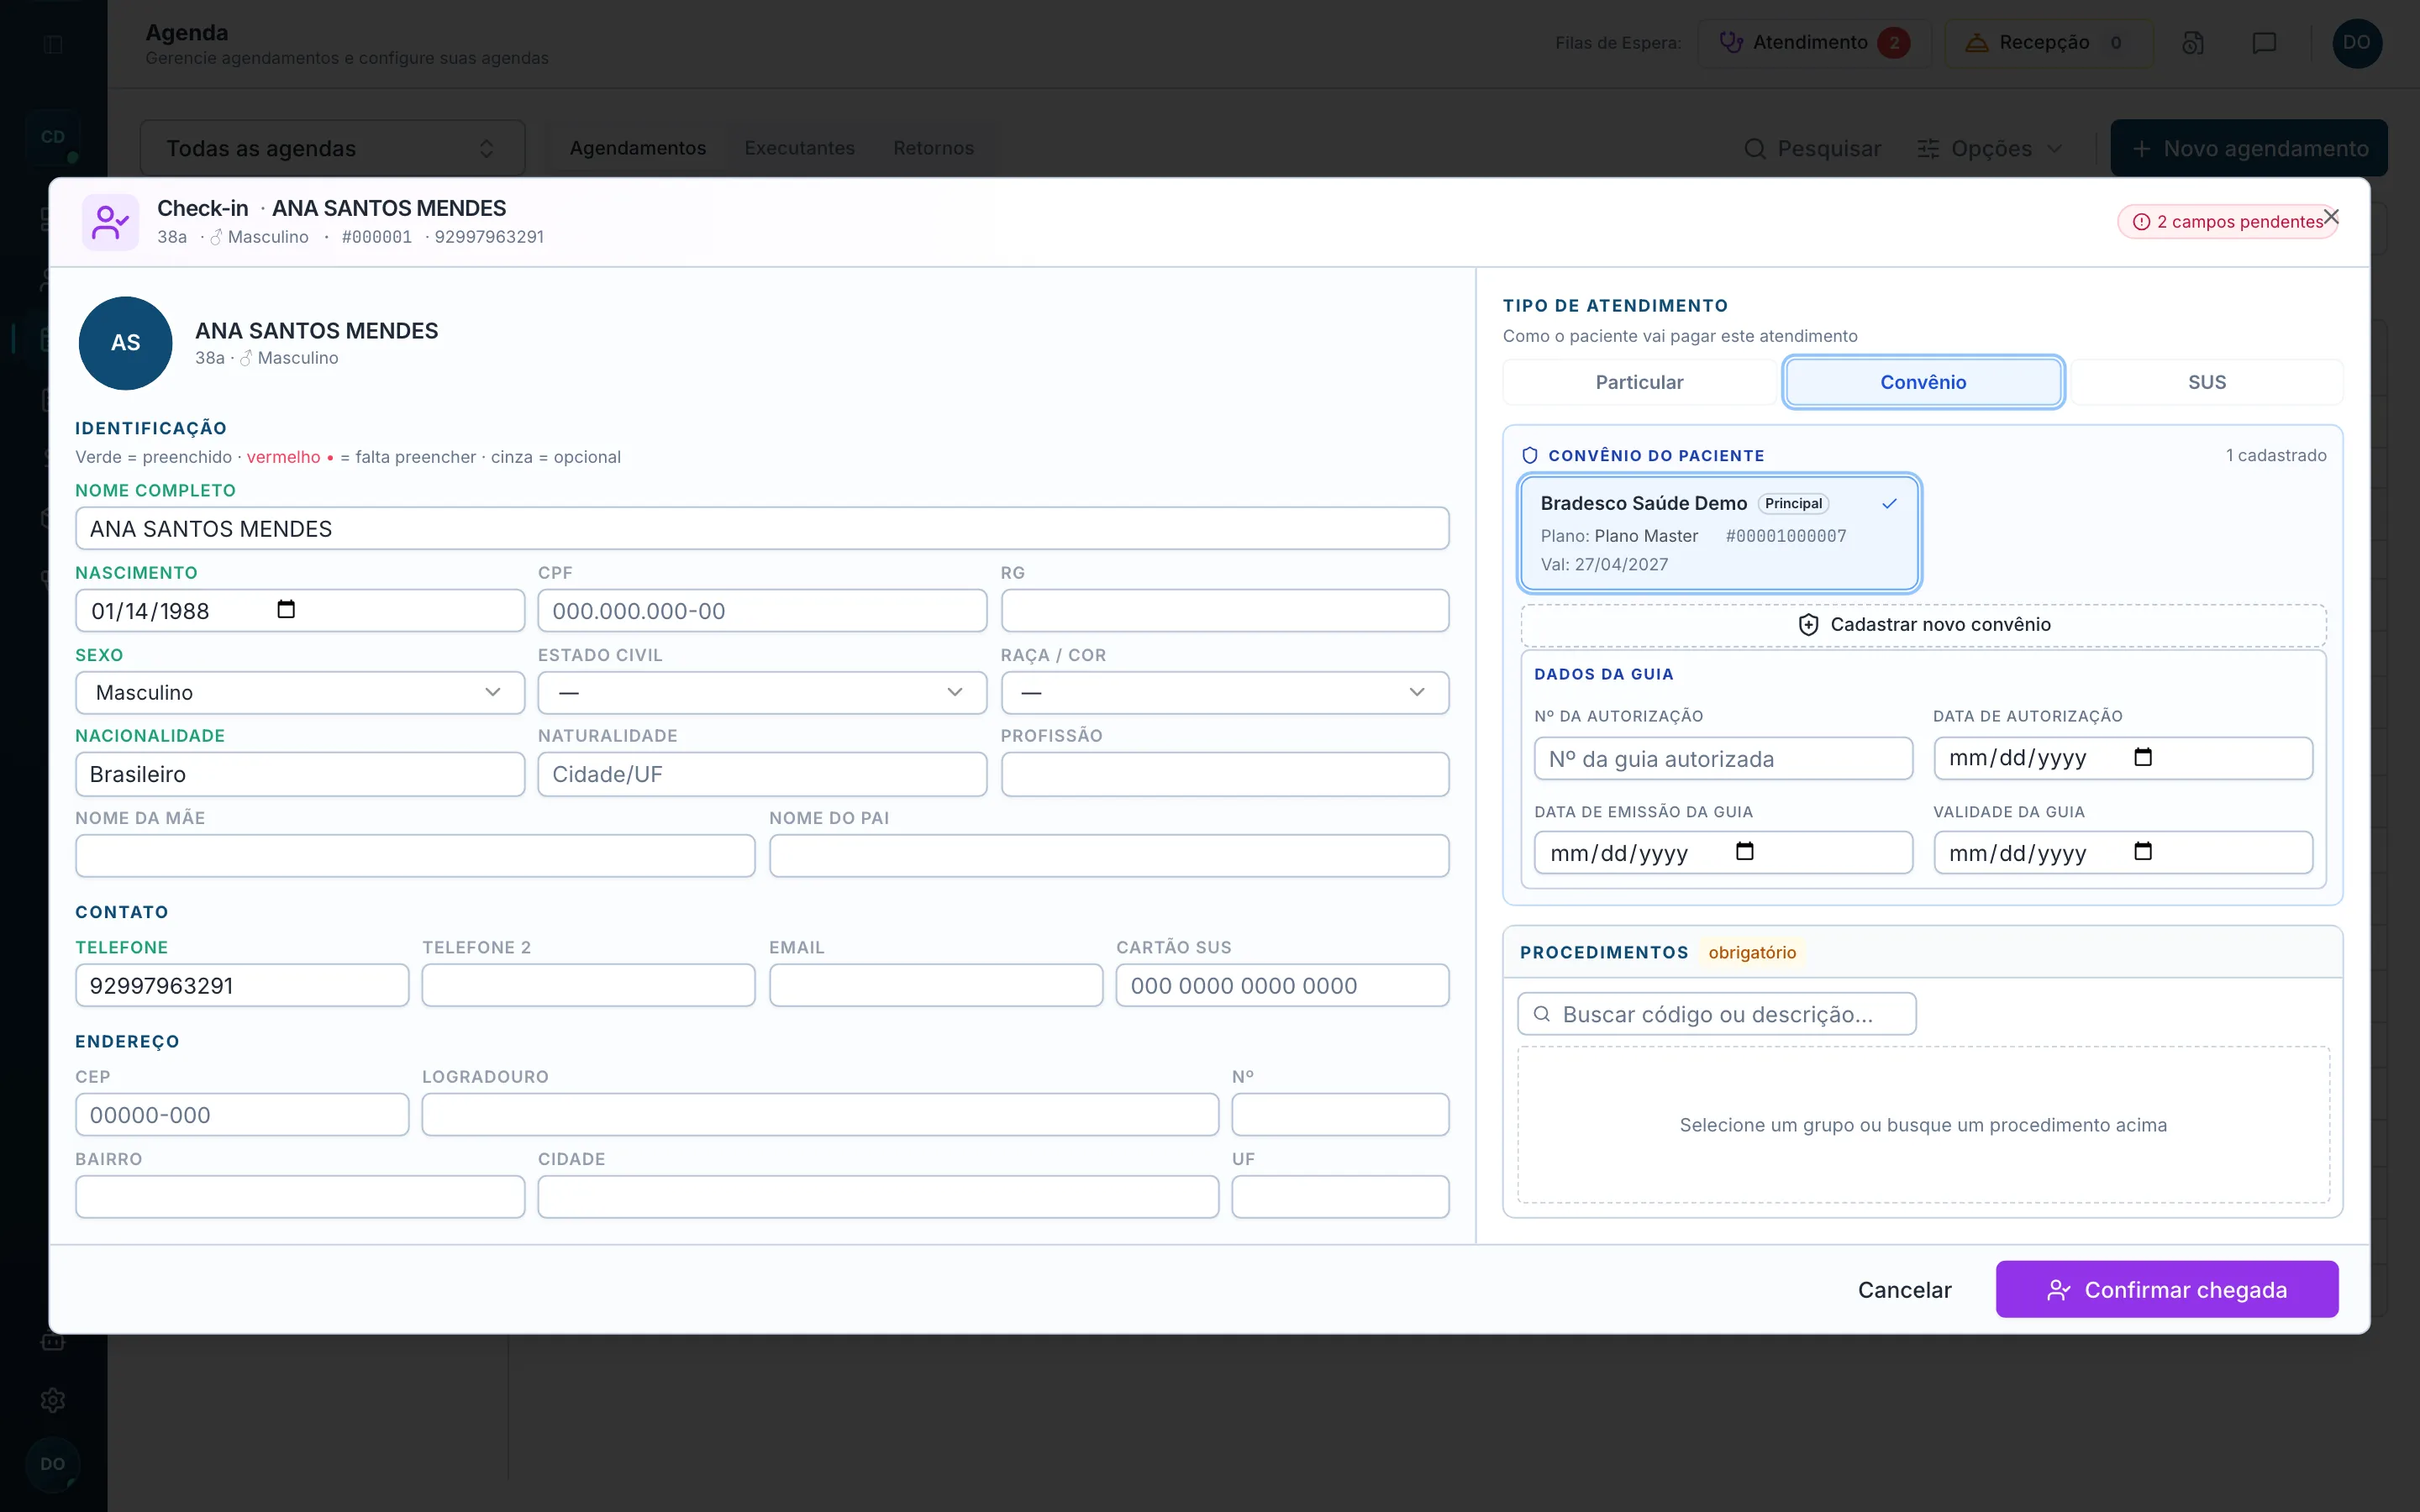Click the search magnifier in procedures field
The width and height of the screenshot is (2420, 1512).
tap(1542, 1014)
